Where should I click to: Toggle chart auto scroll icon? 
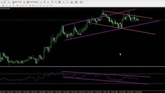click(x=64, y=2)
